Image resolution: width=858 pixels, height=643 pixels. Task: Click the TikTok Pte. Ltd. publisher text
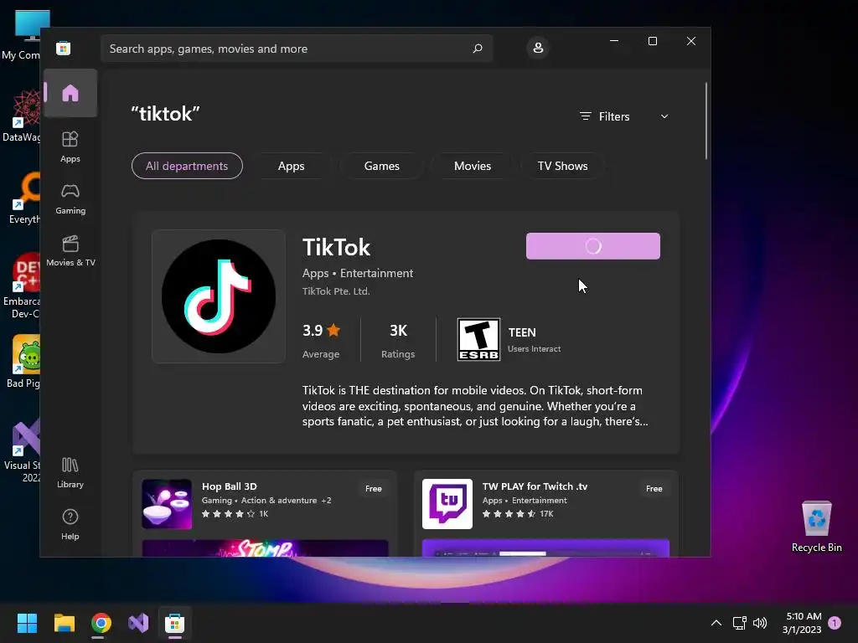coord(336,291)
